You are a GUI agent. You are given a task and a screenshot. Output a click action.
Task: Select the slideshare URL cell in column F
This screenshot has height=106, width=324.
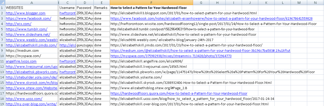[151, 34]
